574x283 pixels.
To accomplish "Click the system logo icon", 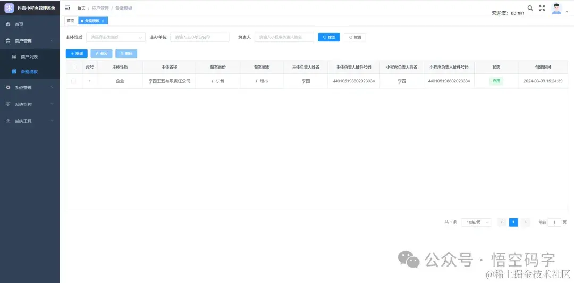I will [x=9, y=7].
